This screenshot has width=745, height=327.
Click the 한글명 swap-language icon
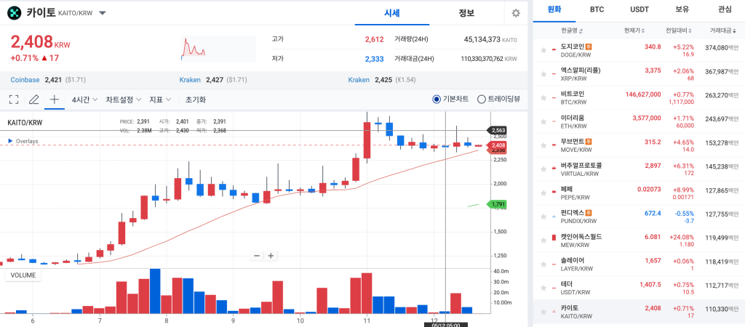(x=581, y=31)
